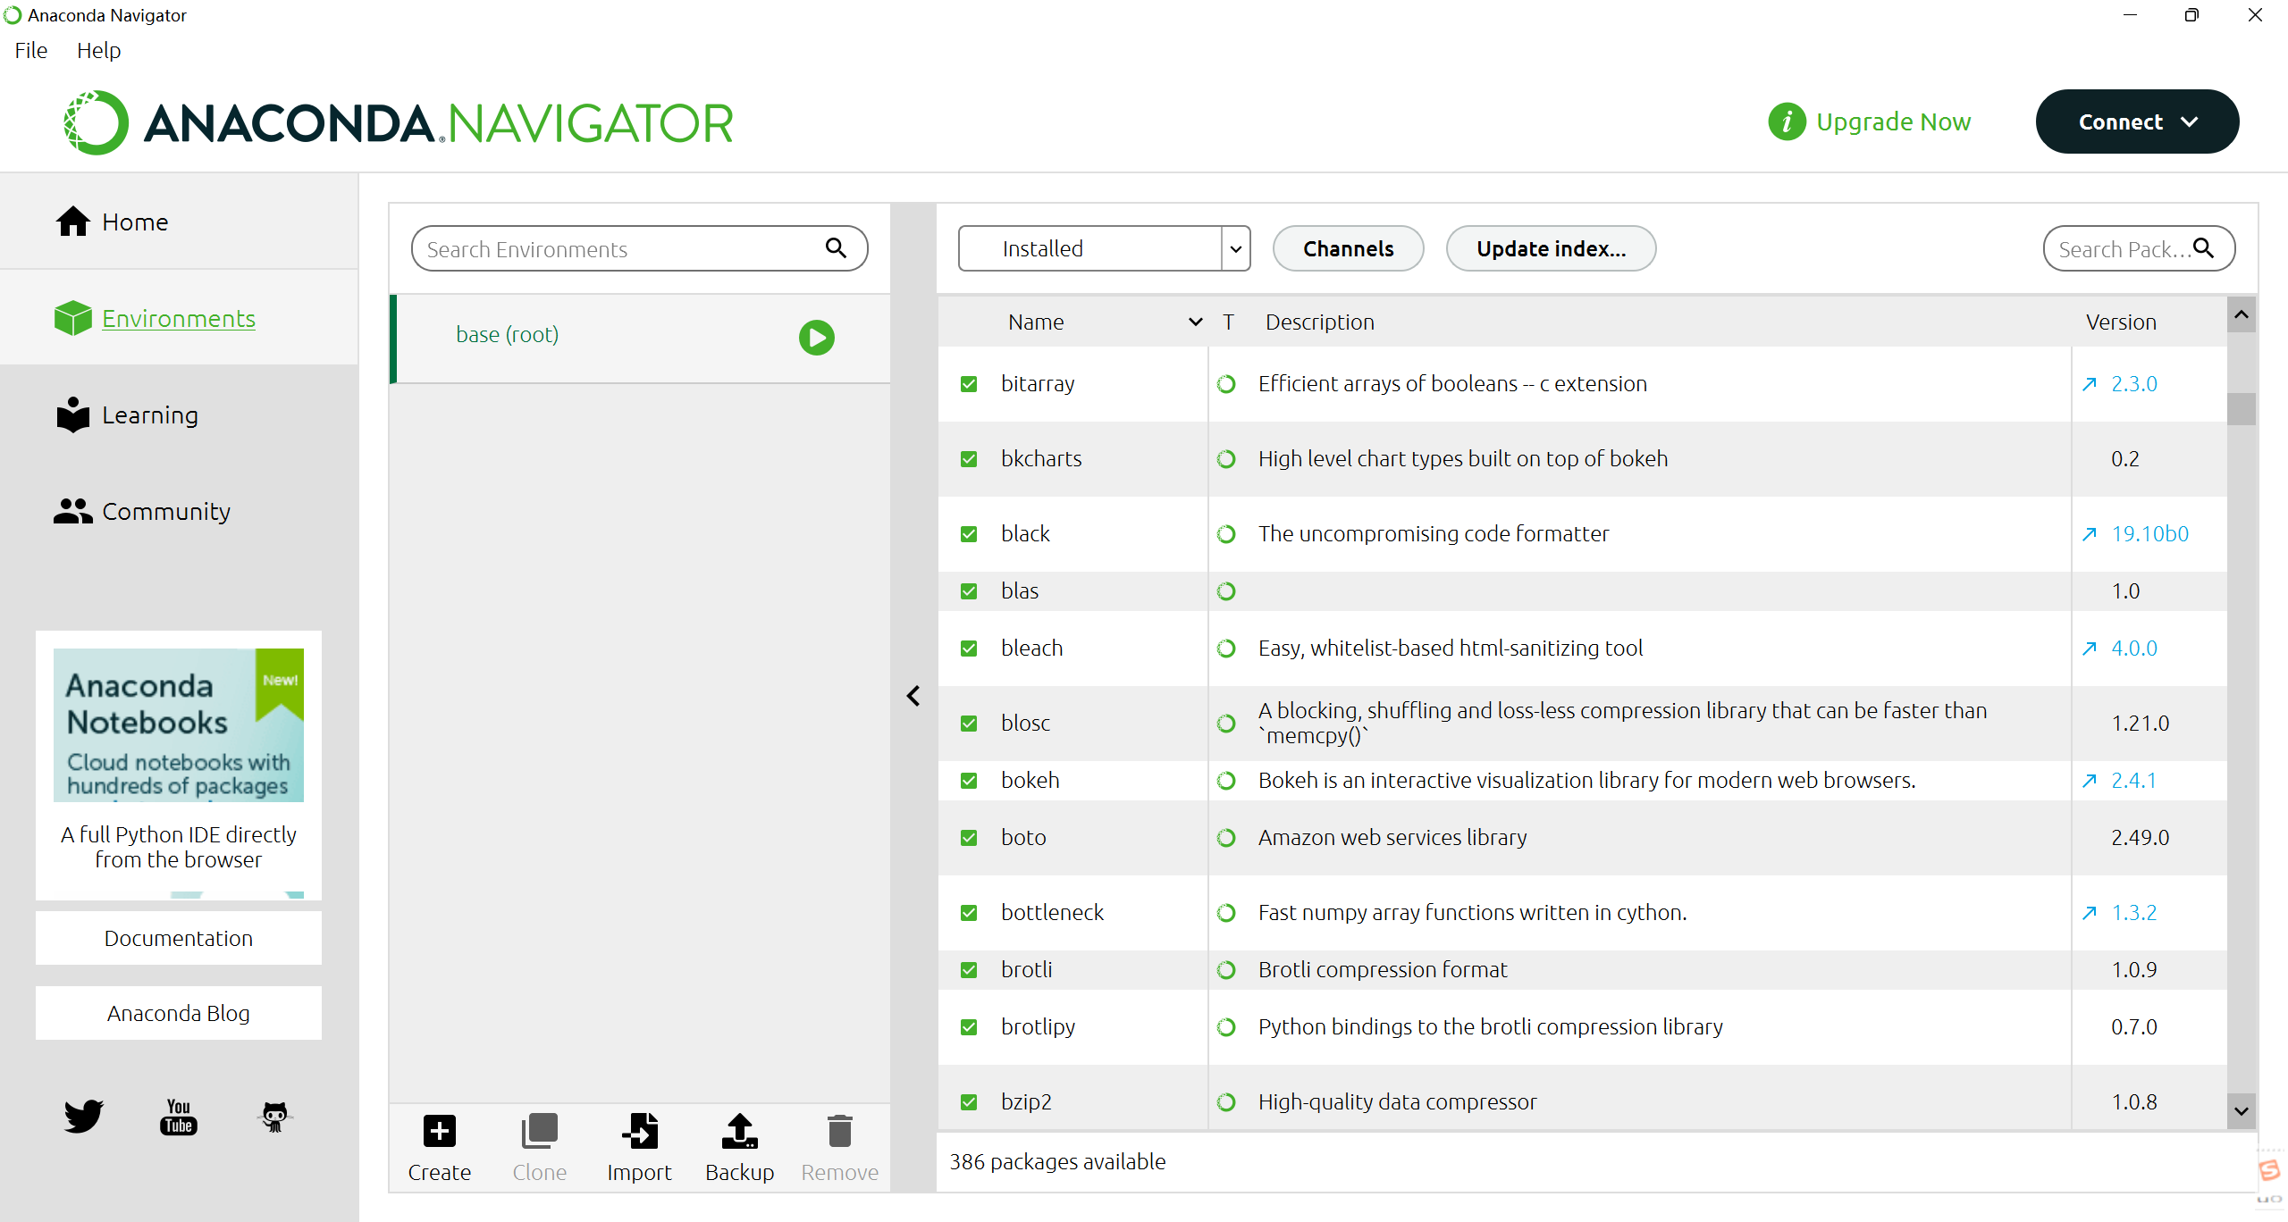2288x1222 pixels.
Task: Open the Twitter bird icon link
Action: coord(83,1116)
